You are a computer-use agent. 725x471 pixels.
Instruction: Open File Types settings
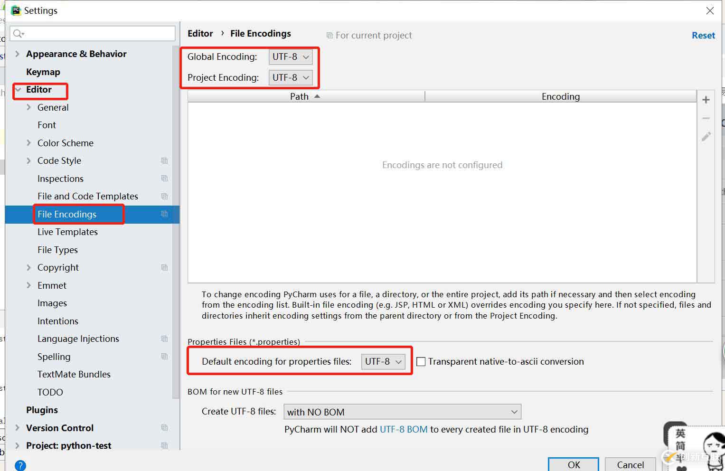57,250
